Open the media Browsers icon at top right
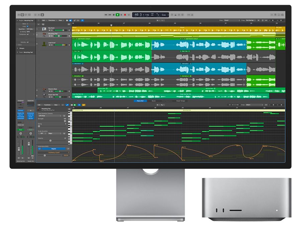301x226 pixels. [282, 15]
